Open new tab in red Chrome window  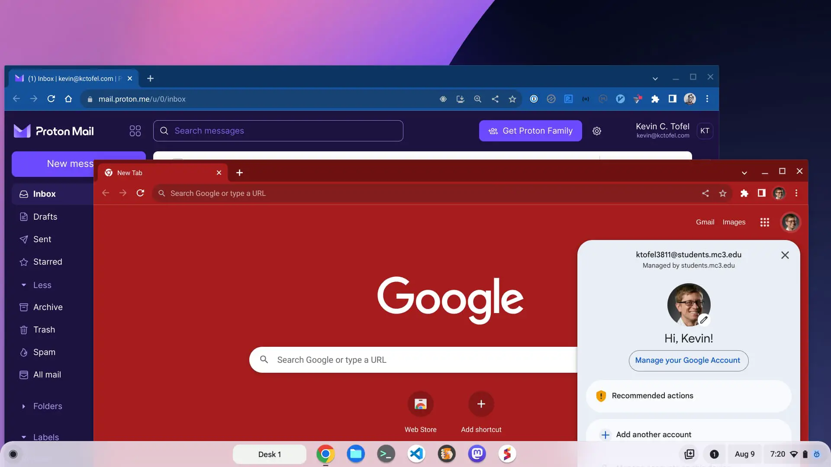pyautogui.click(x=239, y=173)
